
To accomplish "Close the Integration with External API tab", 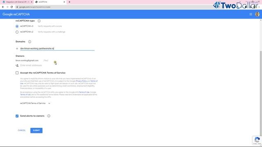I will pos(32,2).
